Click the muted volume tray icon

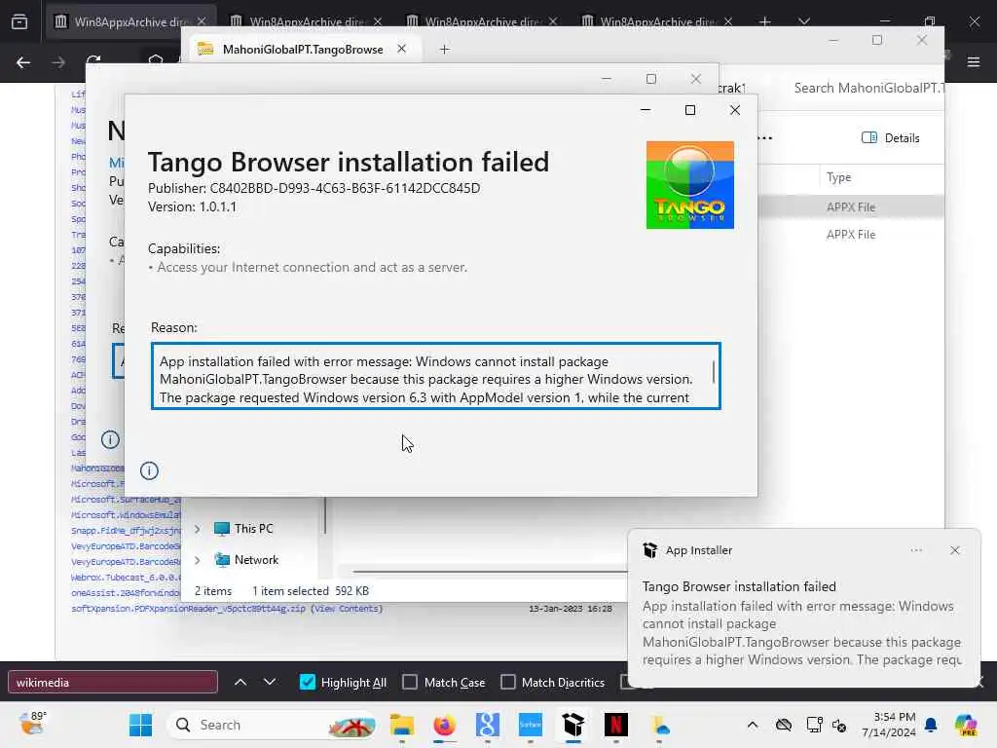click(x=839, y=725)
